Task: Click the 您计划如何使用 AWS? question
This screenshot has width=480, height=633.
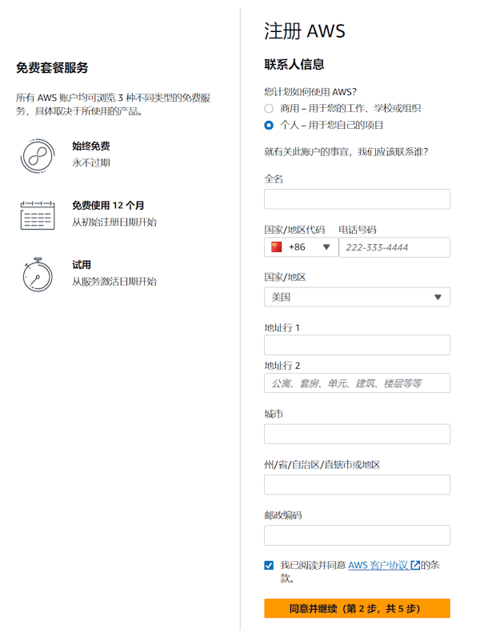Action: coord(310,92)
